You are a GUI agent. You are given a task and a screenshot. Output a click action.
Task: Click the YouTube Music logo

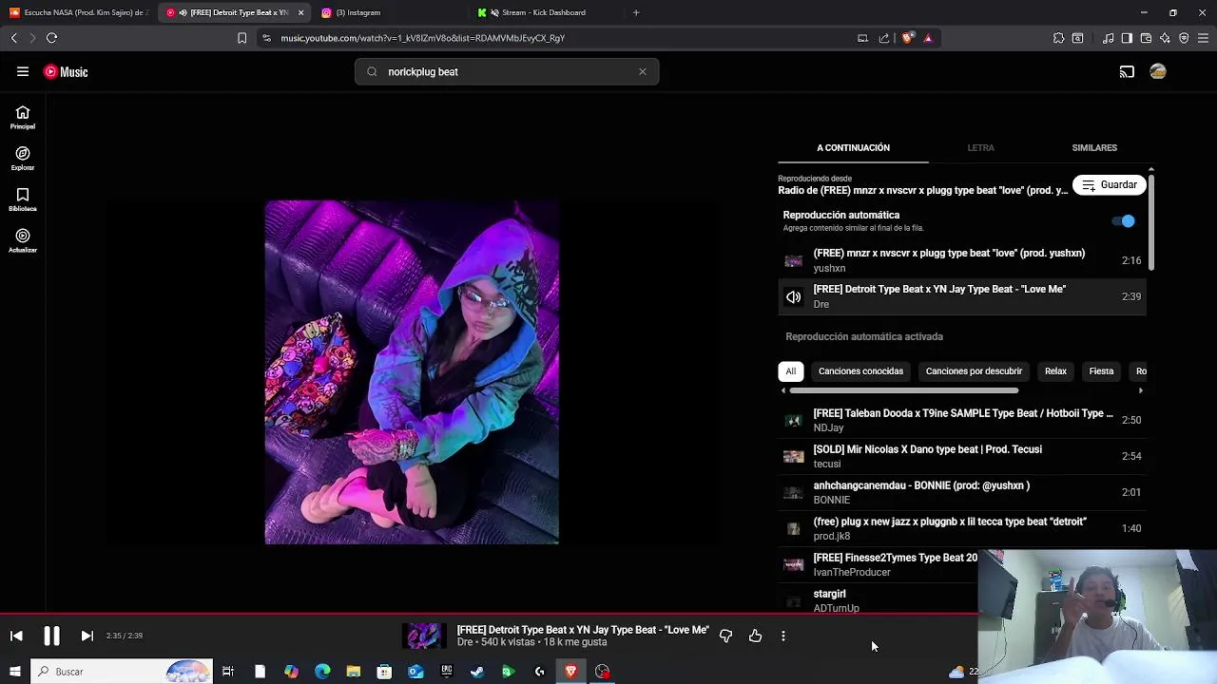[66, 72]
